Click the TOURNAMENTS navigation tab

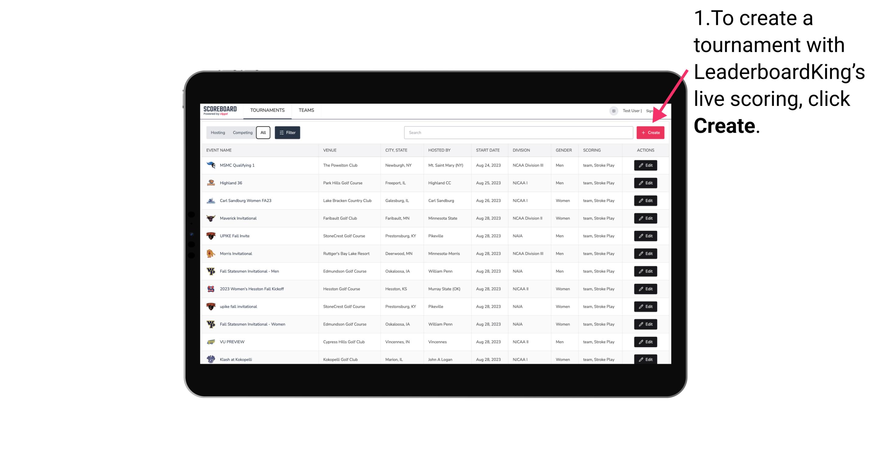[x=268, y=110]
